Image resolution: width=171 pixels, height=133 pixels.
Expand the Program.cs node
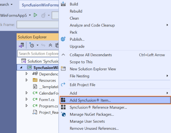[26, 106]
